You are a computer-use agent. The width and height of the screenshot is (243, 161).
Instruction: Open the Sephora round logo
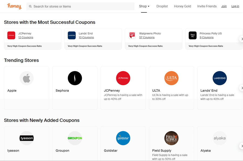click(75, 78)
